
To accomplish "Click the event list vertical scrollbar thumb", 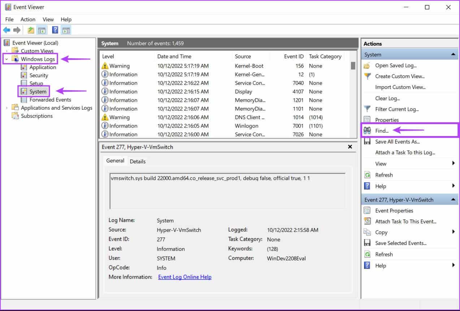I will 353,65.
